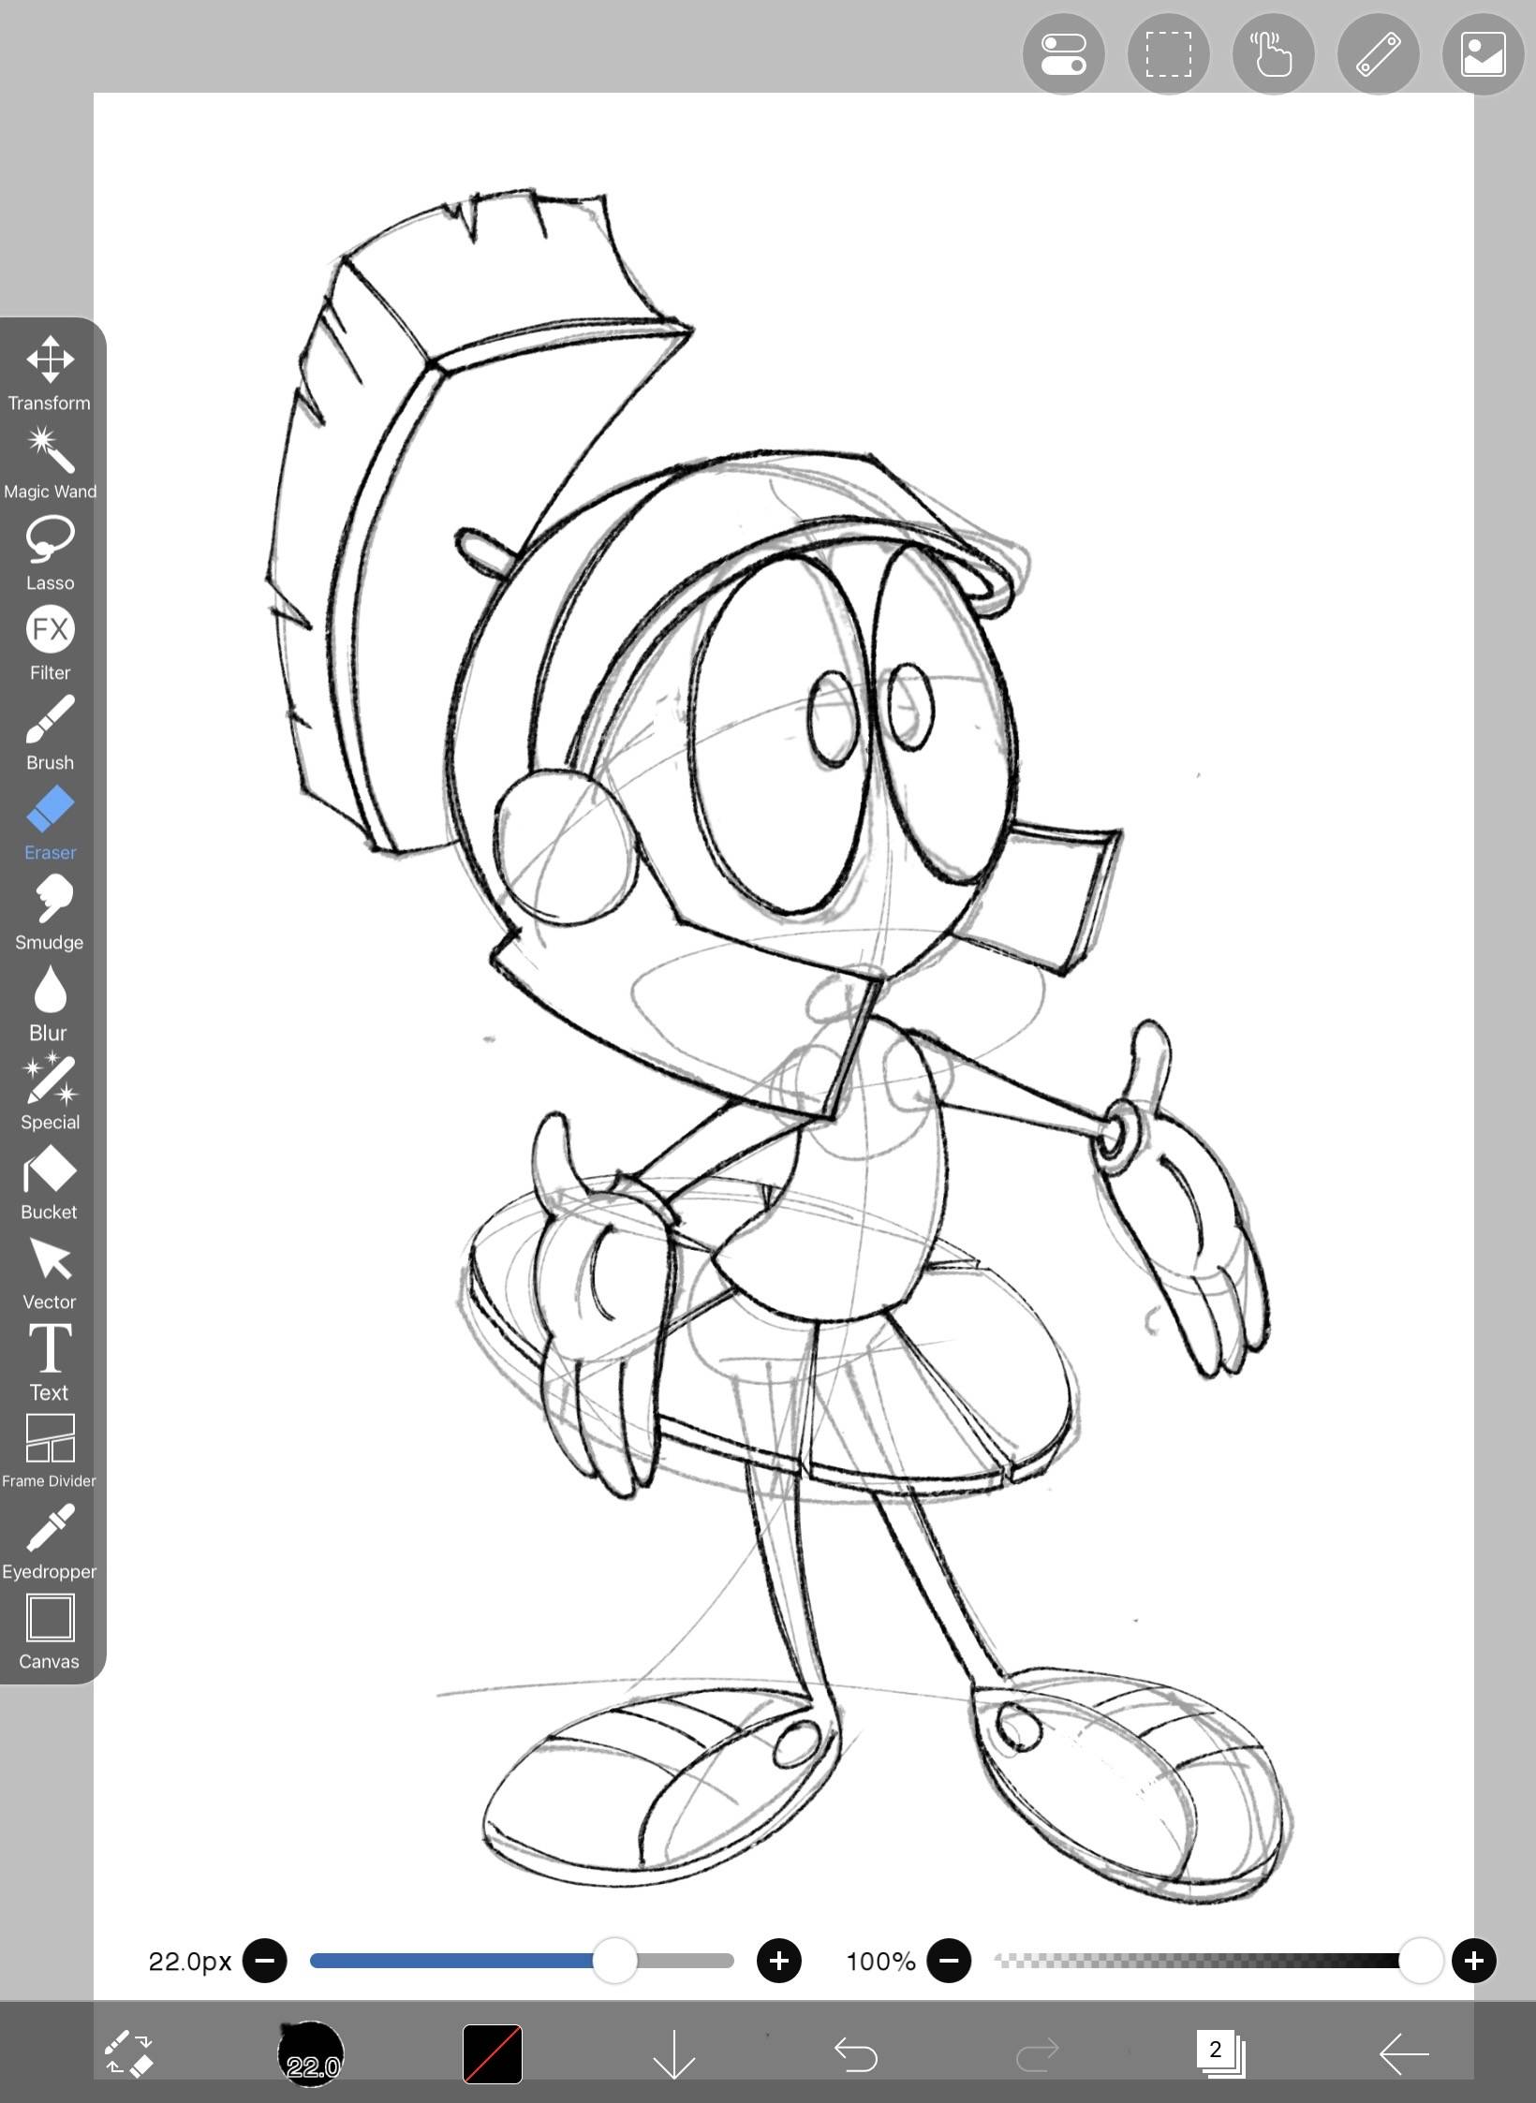Viewport: 1536px width, 2103px height.
Task: Undo the last stroke
Action: point(856,2053)
